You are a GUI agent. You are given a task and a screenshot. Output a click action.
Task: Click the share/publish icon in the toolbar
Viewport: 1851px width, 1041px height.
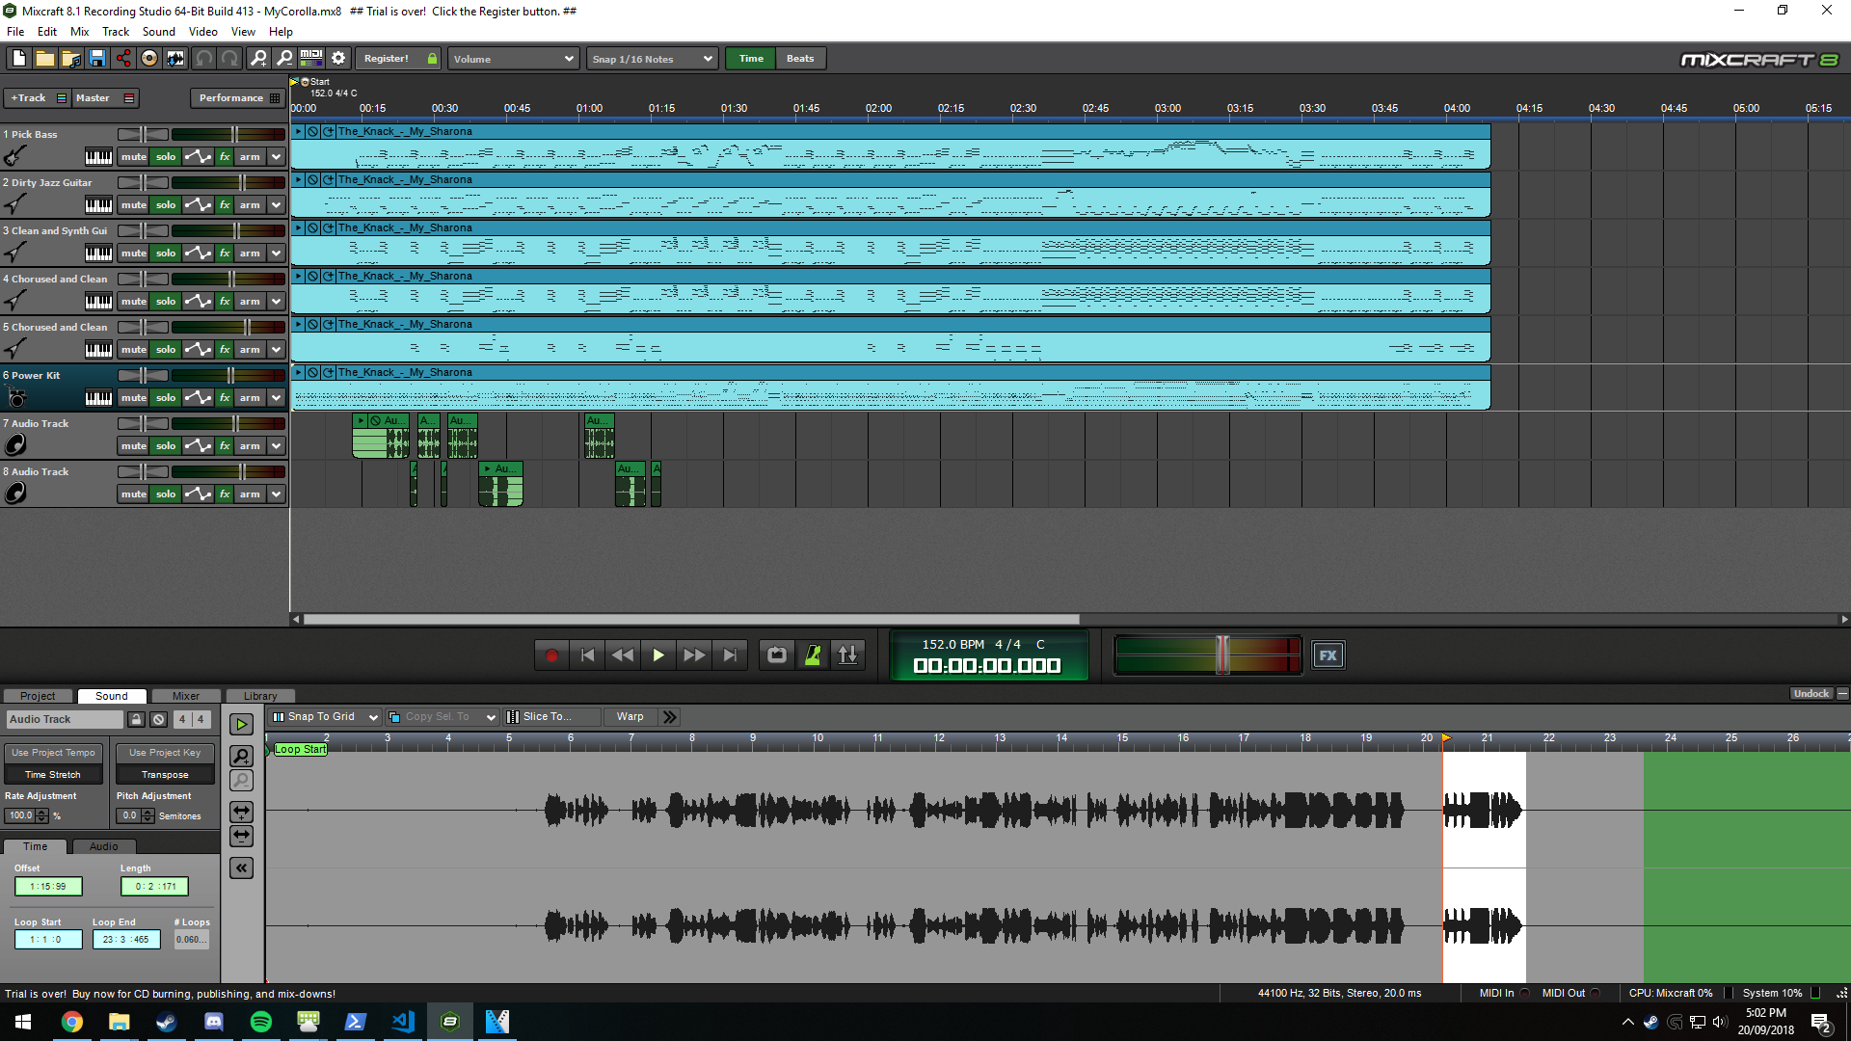[122, 59]
